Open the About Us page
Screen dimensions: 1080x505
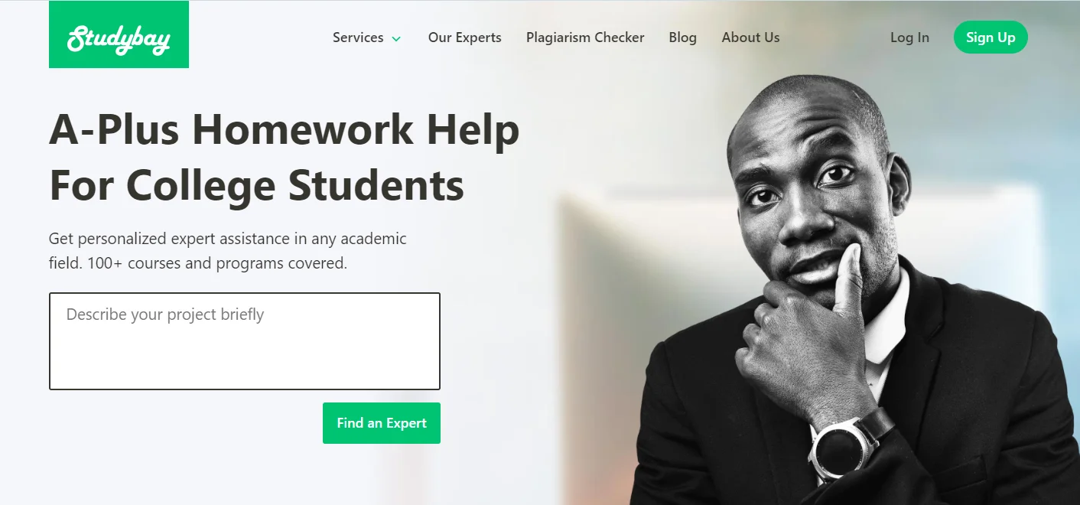pos(750,37)
